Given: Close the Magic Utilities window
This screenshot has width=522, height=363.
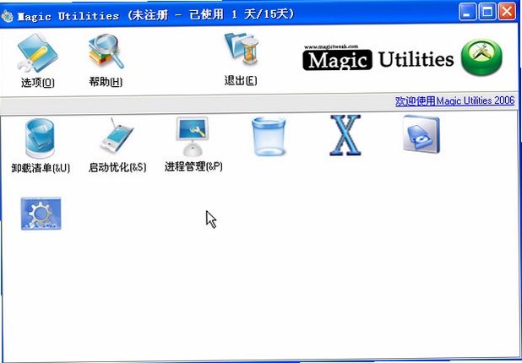Looking at the screenshot, I should tap(507, 12).
